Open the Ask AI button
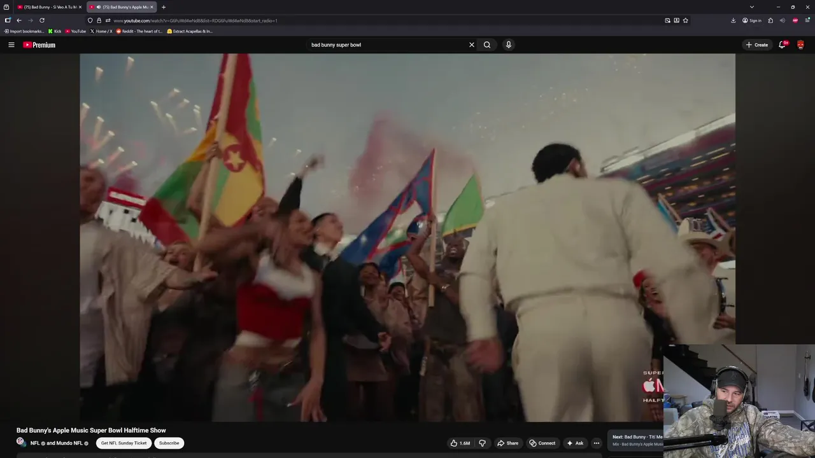Screen dimensions: 815x458 tap(575, 443)
